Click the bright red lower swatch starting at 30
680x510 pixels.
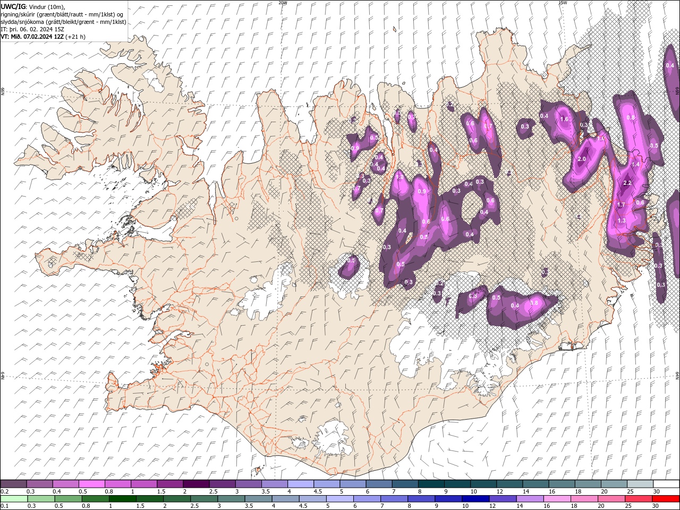[666, 499]
